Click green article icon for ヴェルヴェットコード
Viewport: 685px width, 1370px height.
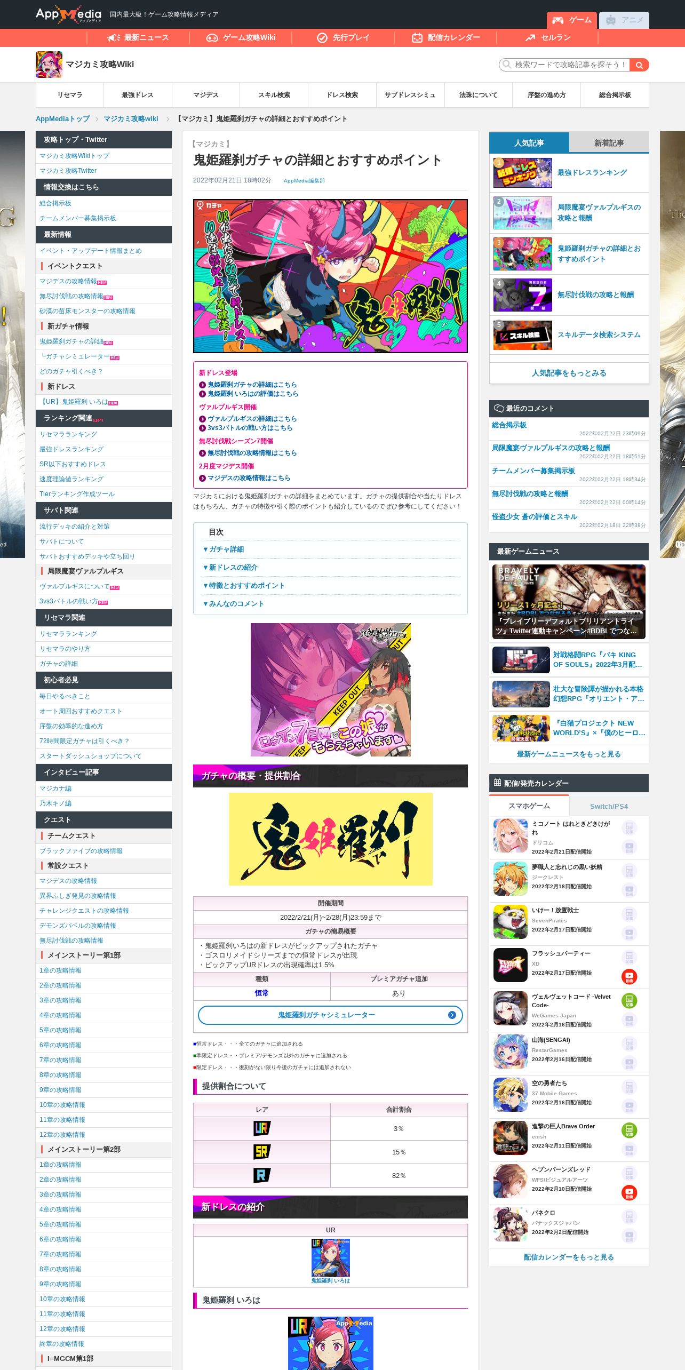[629, 1001]
